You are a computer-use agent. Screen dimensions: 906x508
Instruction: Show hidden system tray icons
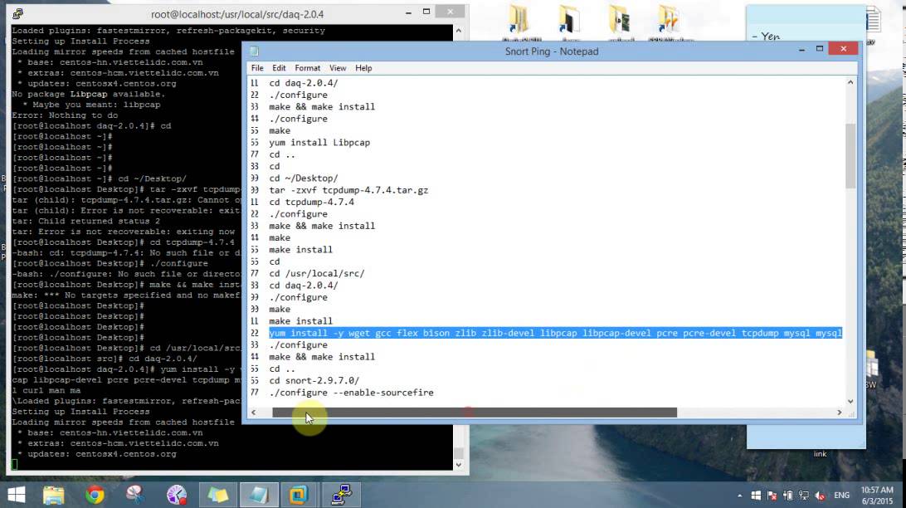pyautogui.click(x=739, y=496)
